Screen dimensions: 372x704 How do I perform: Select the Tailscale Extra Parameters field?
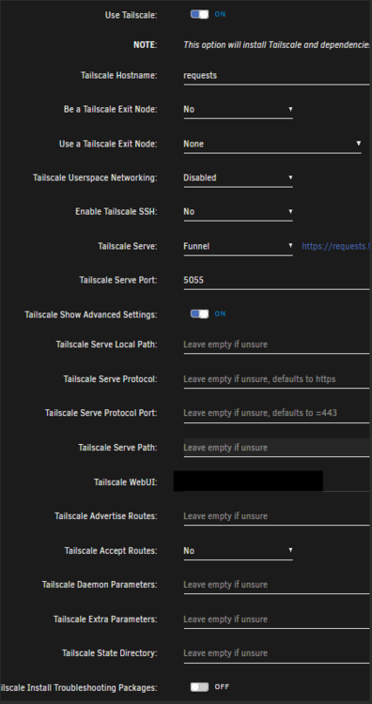pos(277,620)
